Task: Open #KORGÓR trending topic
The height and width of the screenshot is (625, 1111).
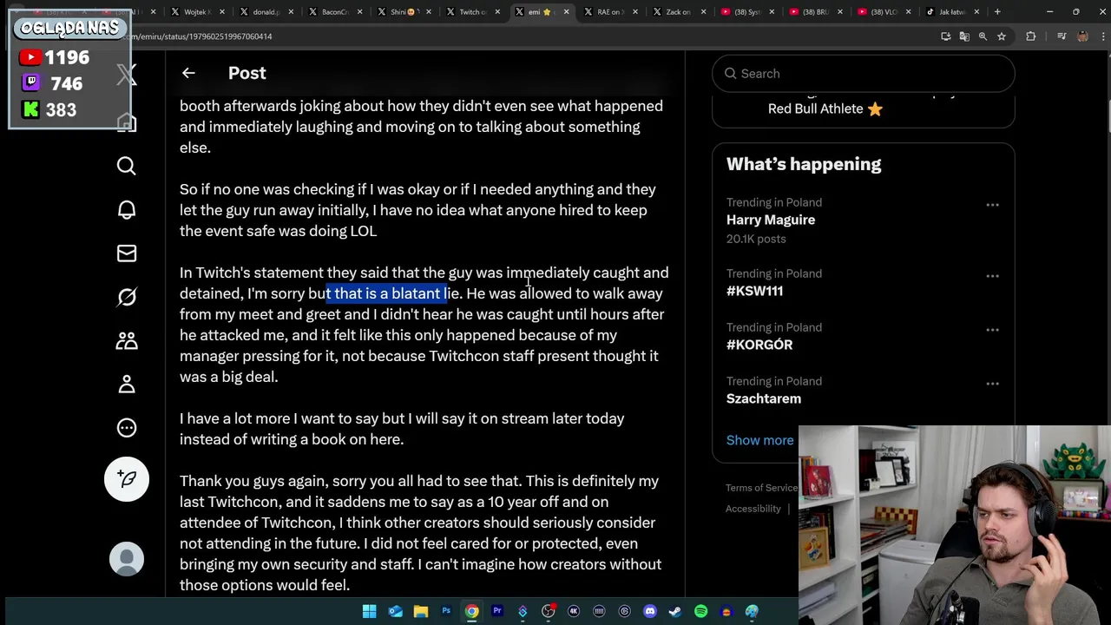Action: point(759,345)
